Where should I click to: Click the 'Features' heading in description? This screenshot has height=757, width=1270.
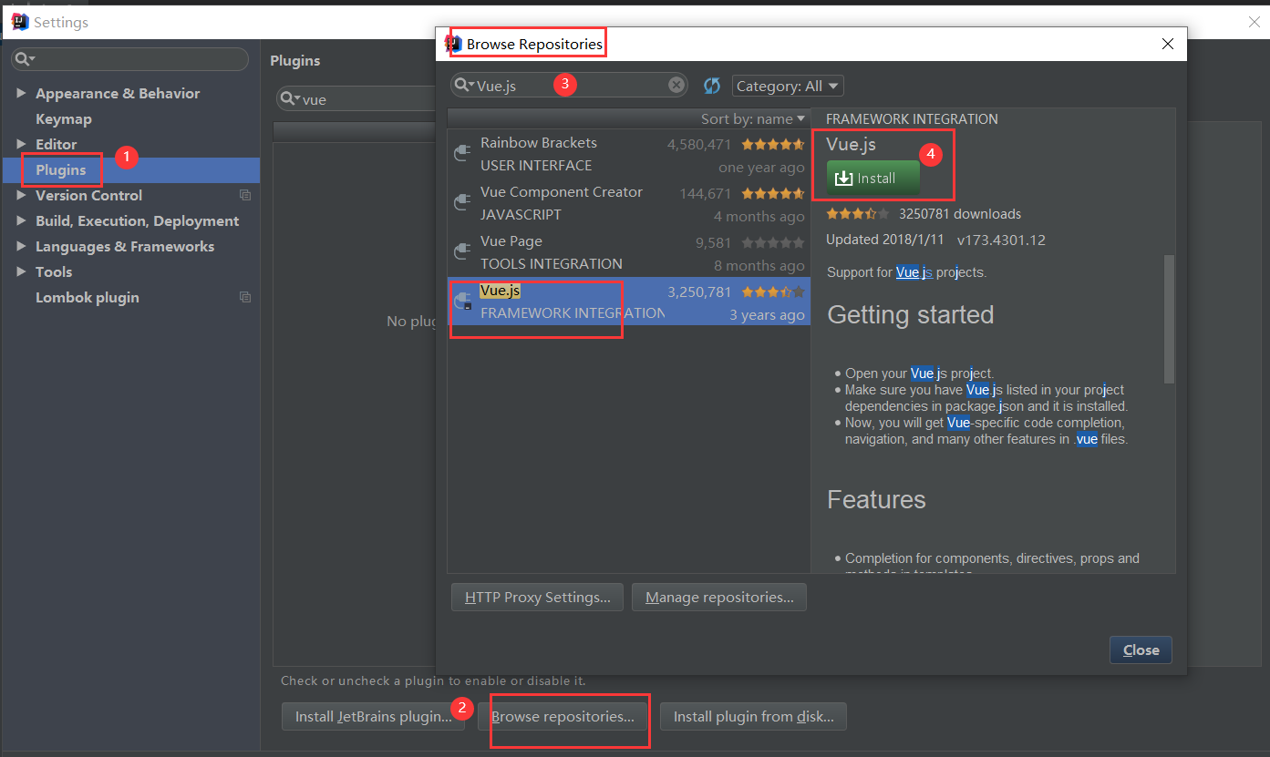coord(876,499)
